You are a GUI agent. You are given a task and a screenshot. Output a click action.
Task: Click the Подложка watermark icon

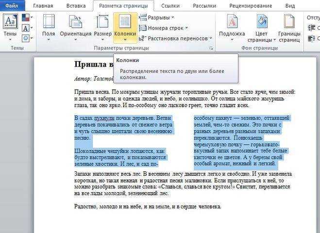pos(232,21)
